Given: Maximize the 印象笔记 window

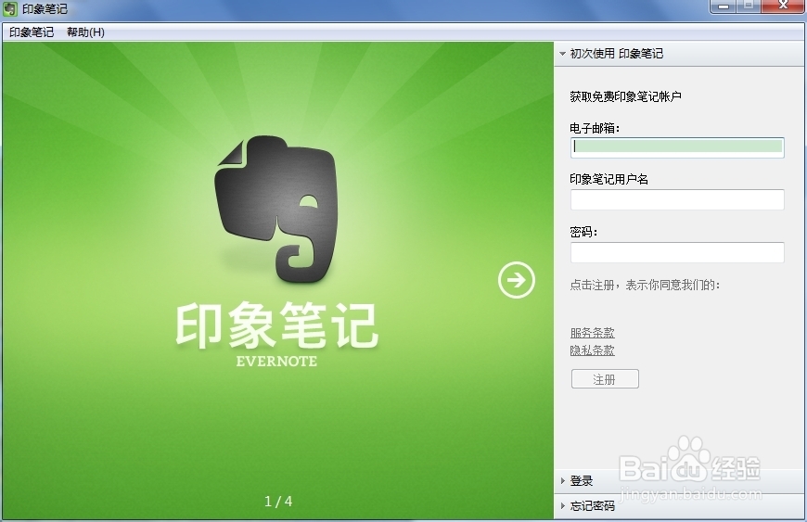Looking at the screenshot, I should pos(749,6).
